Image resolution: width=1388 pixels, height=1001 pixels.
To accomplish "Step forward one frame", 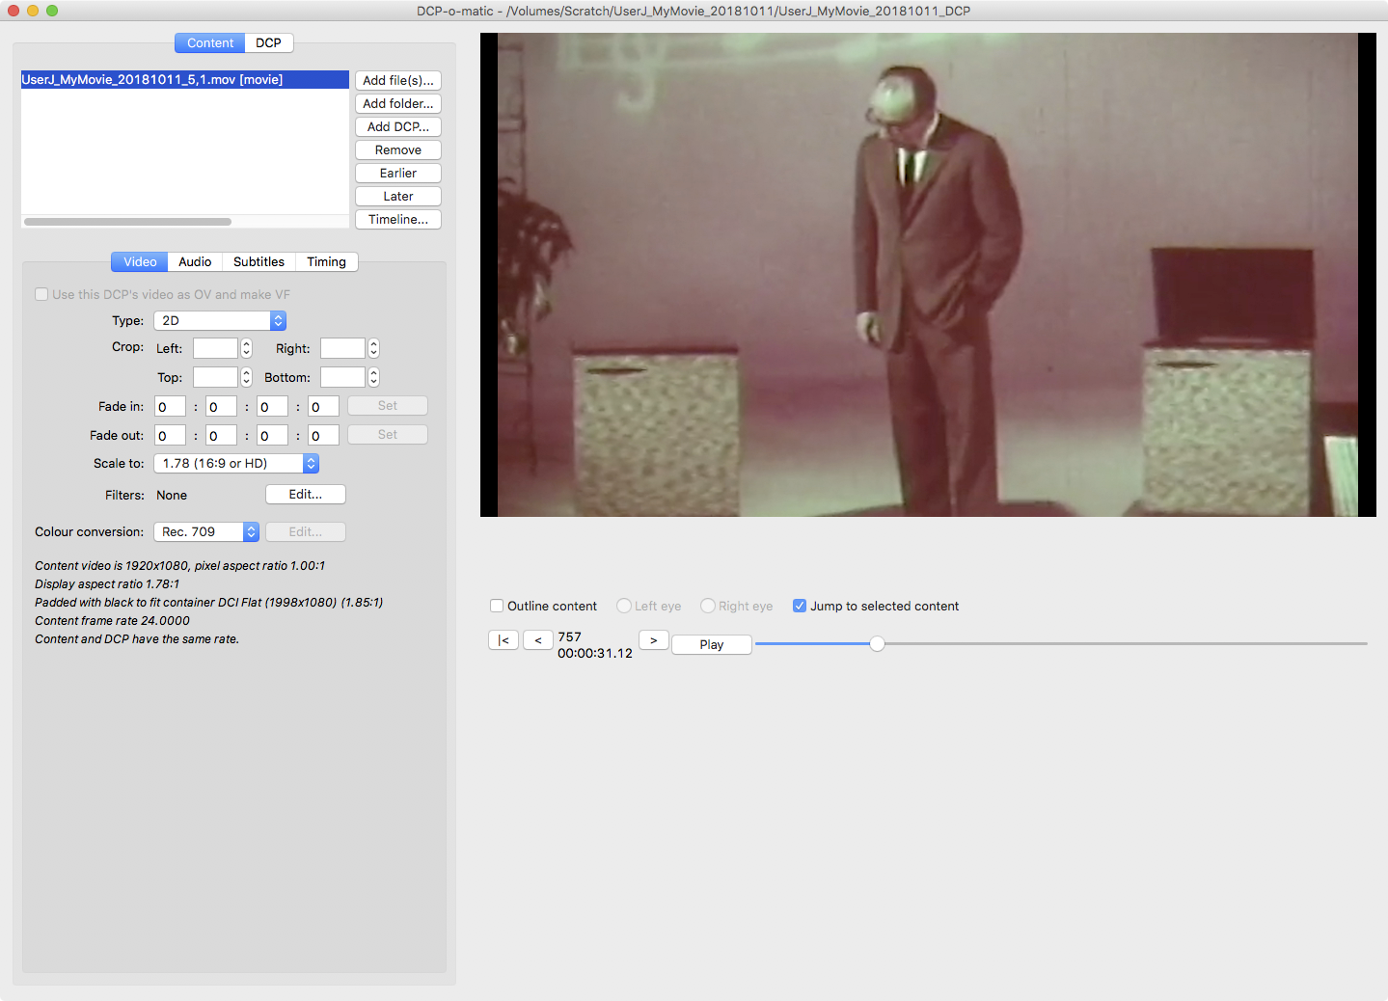I will 653,639.
